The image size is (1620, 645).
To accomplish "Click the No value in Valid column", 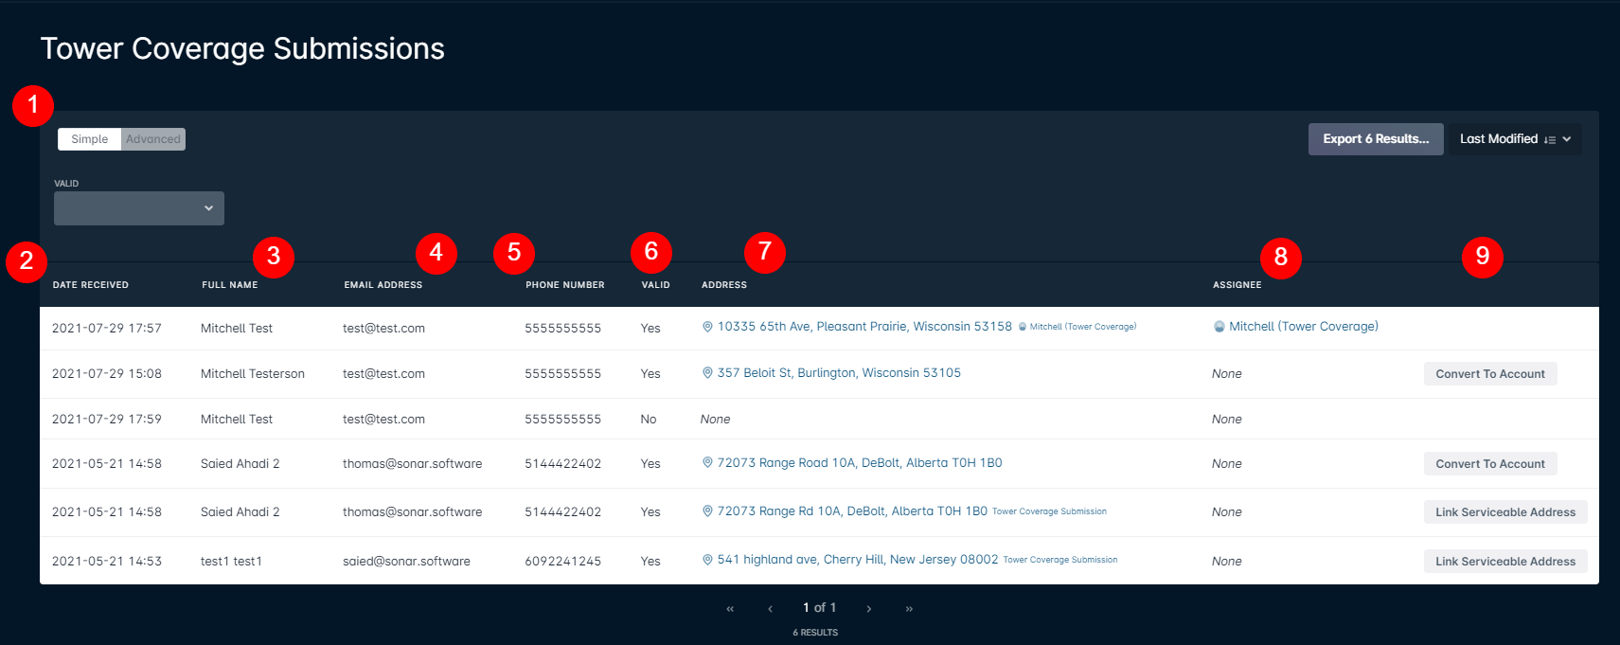I will point(649,420).
